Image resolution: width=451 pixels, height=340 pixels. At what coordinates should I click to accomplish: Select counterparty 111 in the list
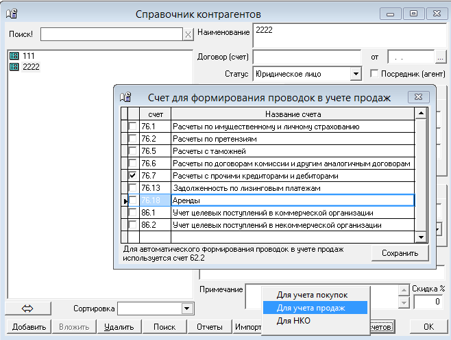pos(29,55)
